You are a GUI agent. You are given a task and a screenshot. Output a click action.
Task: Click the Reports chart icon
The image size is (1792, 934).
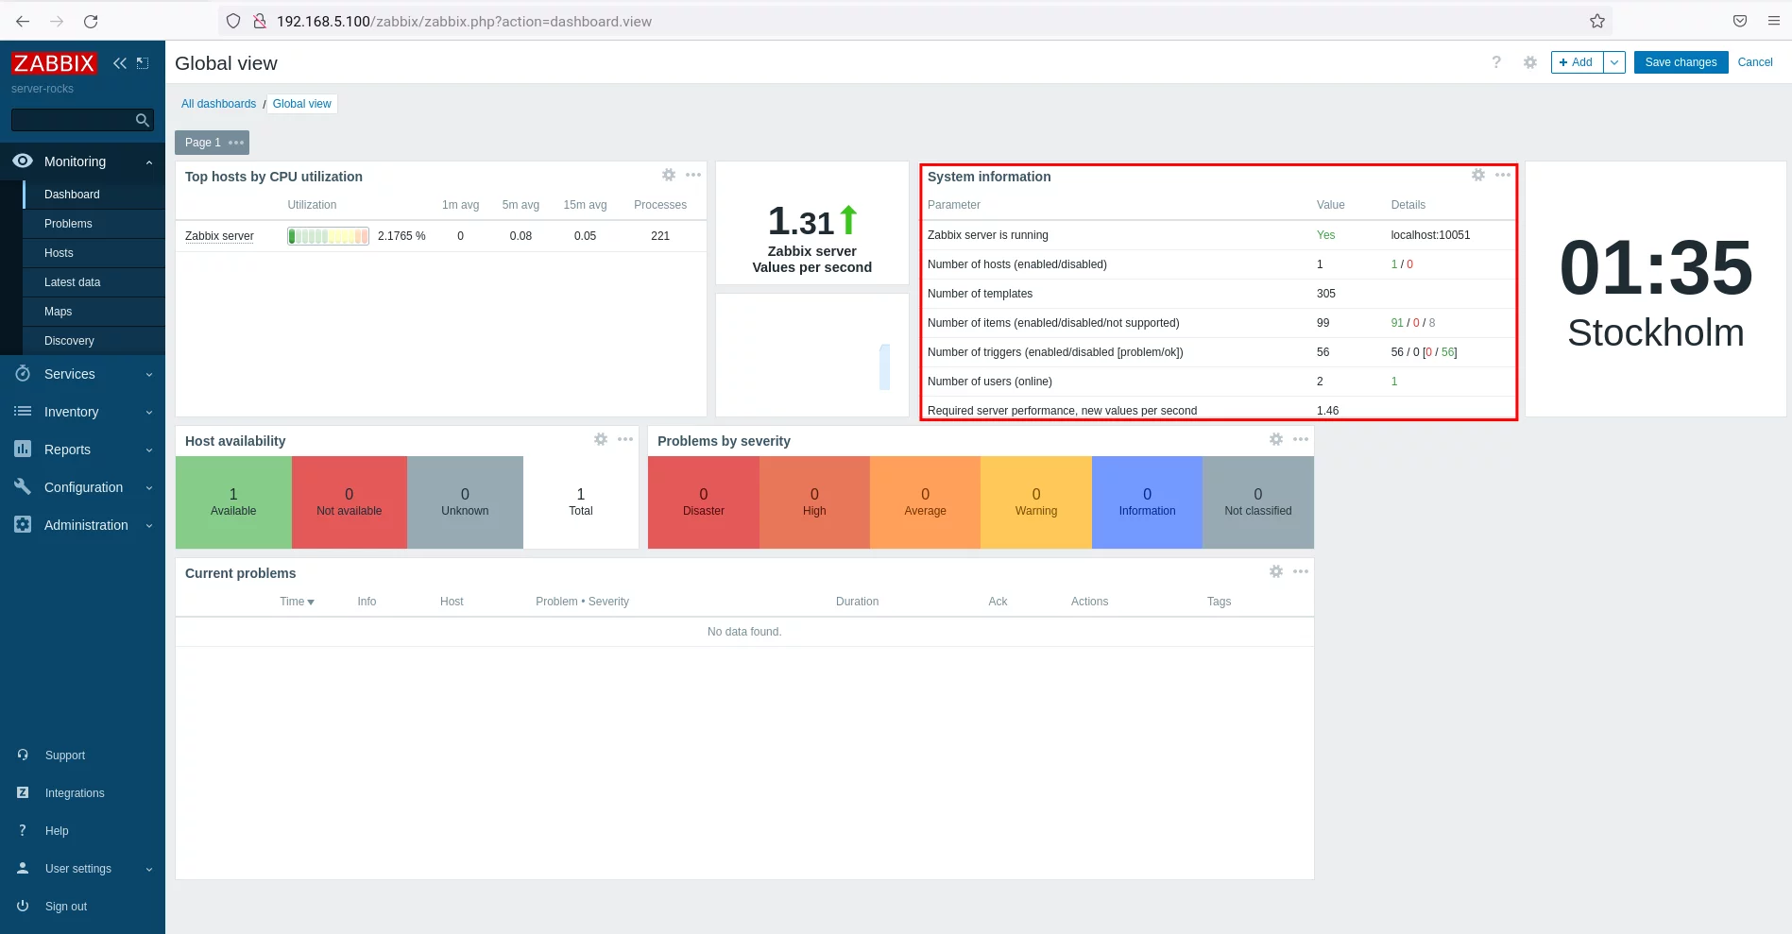23,450
